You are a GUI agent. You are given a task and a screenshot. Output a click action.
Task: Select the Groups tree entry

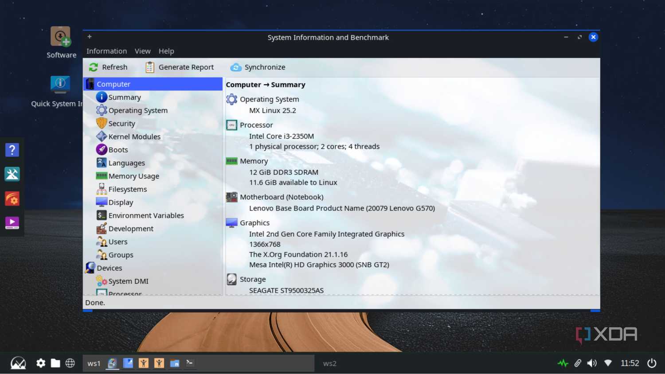pos(121,255)
